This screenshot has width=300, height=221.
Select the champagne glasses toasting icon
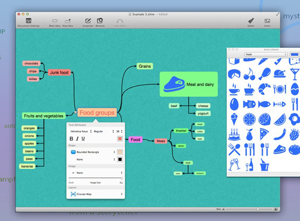click(x=234, y=165)
